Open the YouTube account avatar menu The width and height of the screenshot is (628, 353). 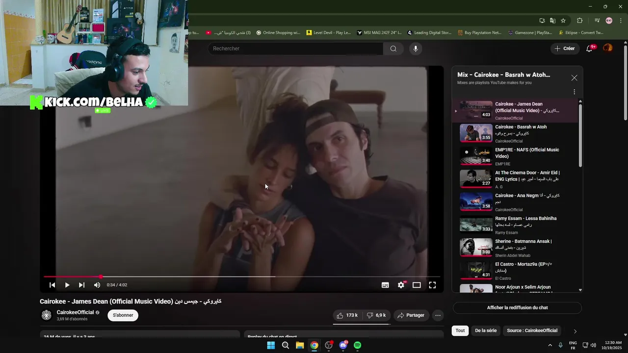[x=608, y=48]
